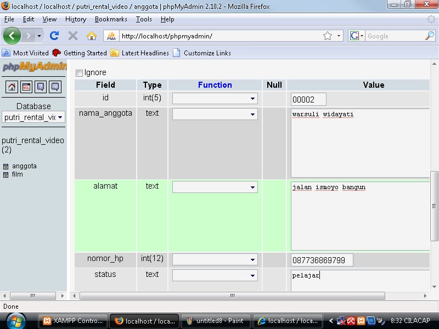This screenshot has width=439, height=329.
Task: Open the Function dropdown for nomor_hp
Action: (x=215, y=259)
